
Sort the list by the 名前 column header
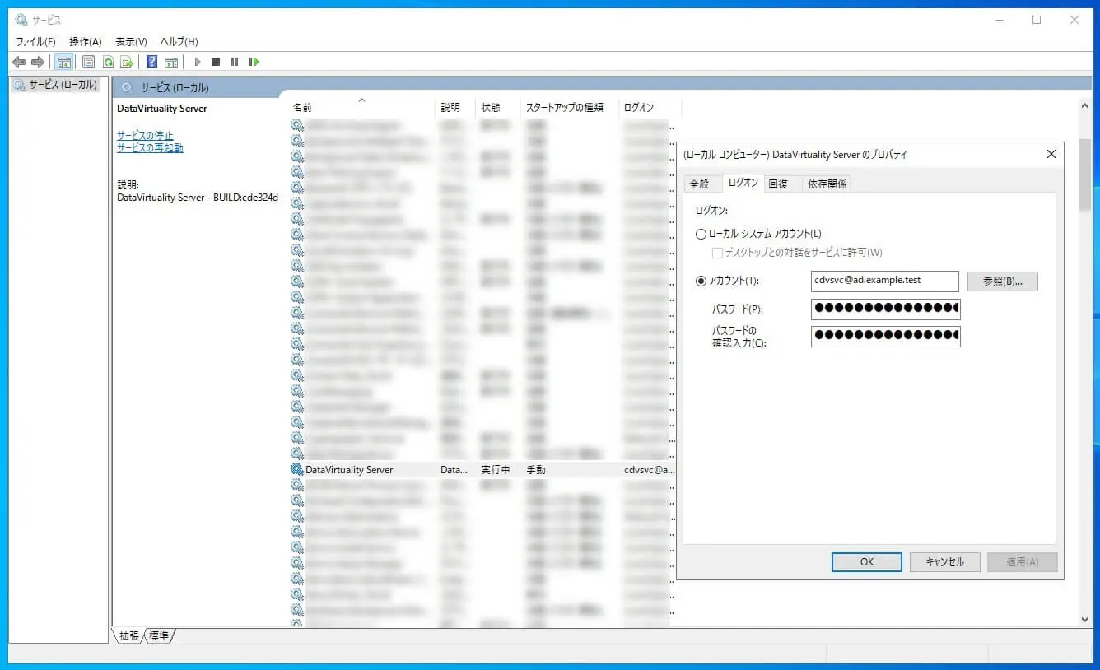[361, 107]
